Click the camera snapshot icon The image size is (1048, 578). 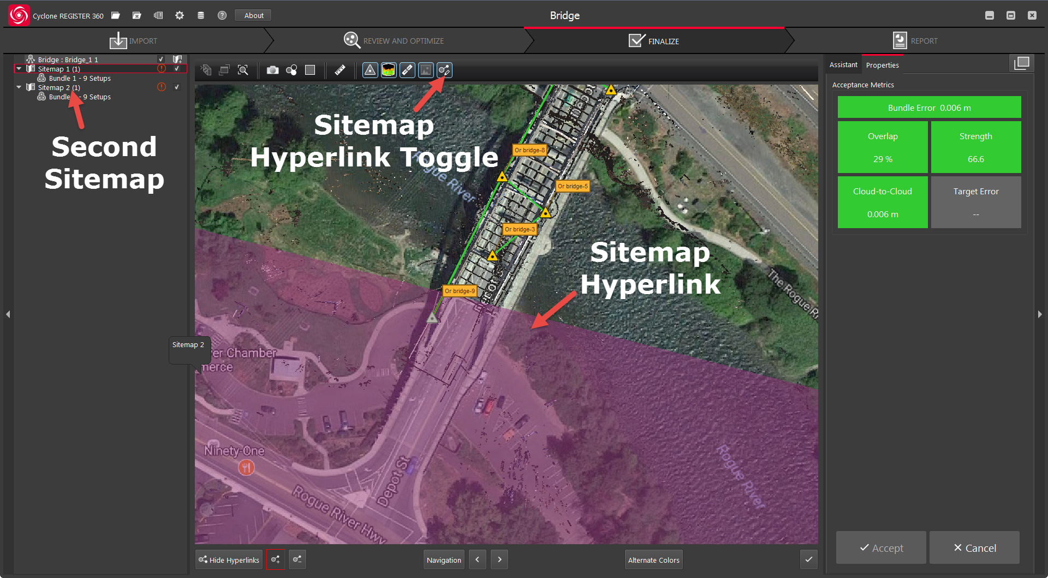pyautogui.click(x=272, y=70)
